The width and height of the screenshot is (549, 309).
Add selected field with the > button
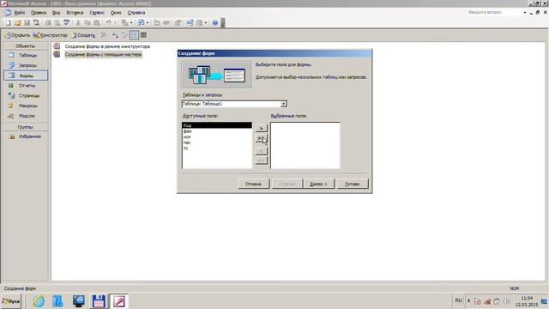click(261, 128)
